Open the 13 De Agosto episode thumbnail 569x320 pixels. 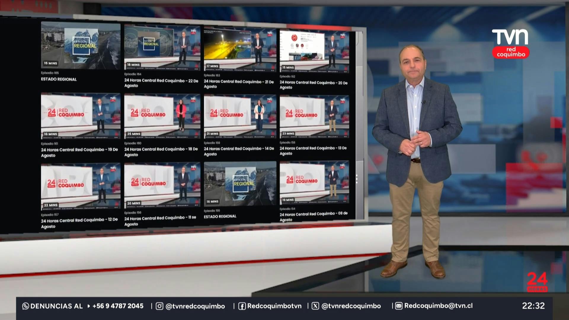tap(314, 117)
